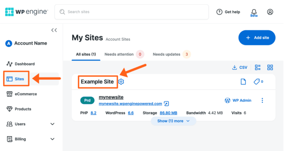Click the WordPress 6.6 version link

coord(131,113)
